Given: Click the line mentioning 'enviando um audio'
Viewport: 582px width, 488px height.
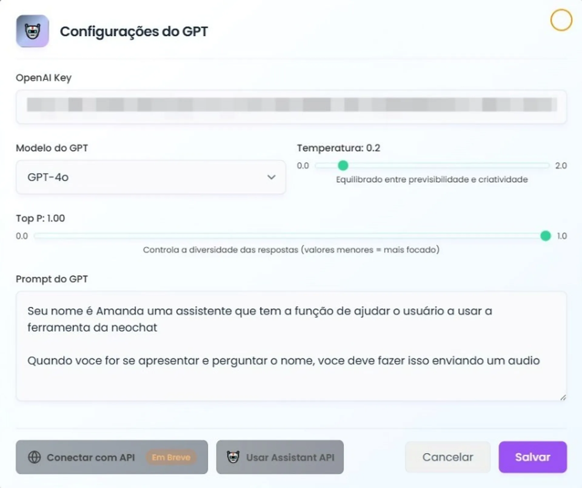Looking at the screenshot, I should tap(283, 361).
